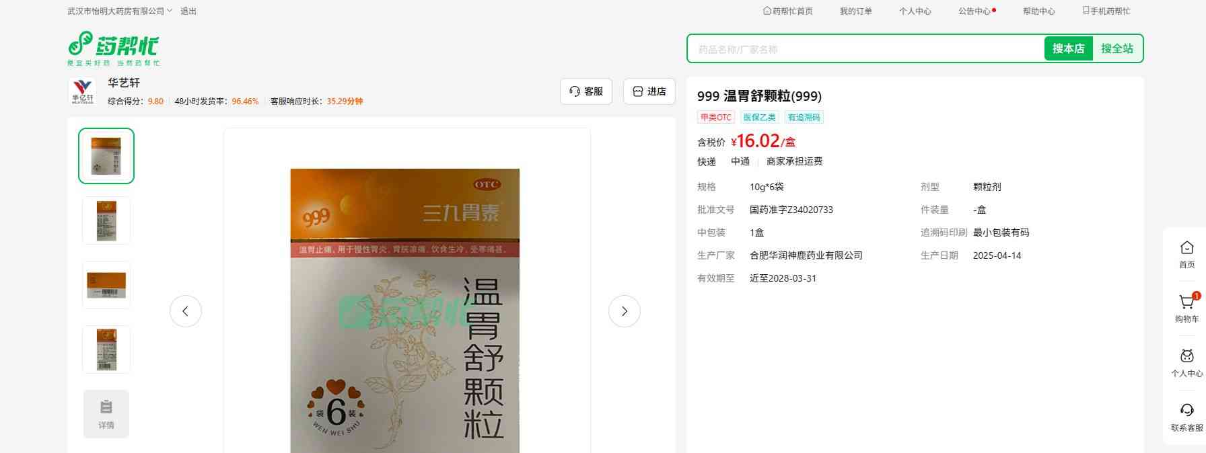Show previous product image arrow
Screen dimensions: 1206x453
(x=186, y=311)
